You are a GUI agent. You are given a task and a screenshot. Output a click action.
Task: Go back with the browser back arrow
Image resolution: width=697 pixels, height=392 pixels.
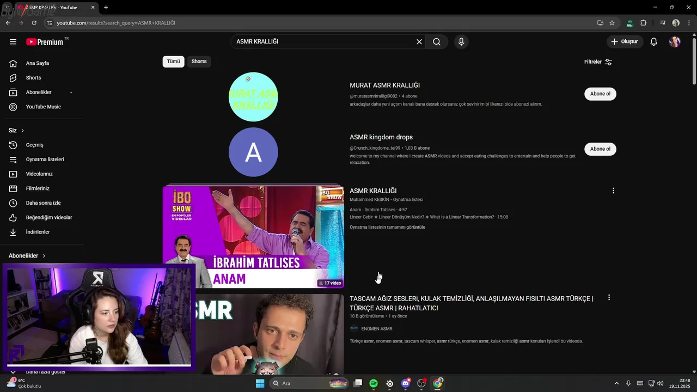click(x=8, y=23)
